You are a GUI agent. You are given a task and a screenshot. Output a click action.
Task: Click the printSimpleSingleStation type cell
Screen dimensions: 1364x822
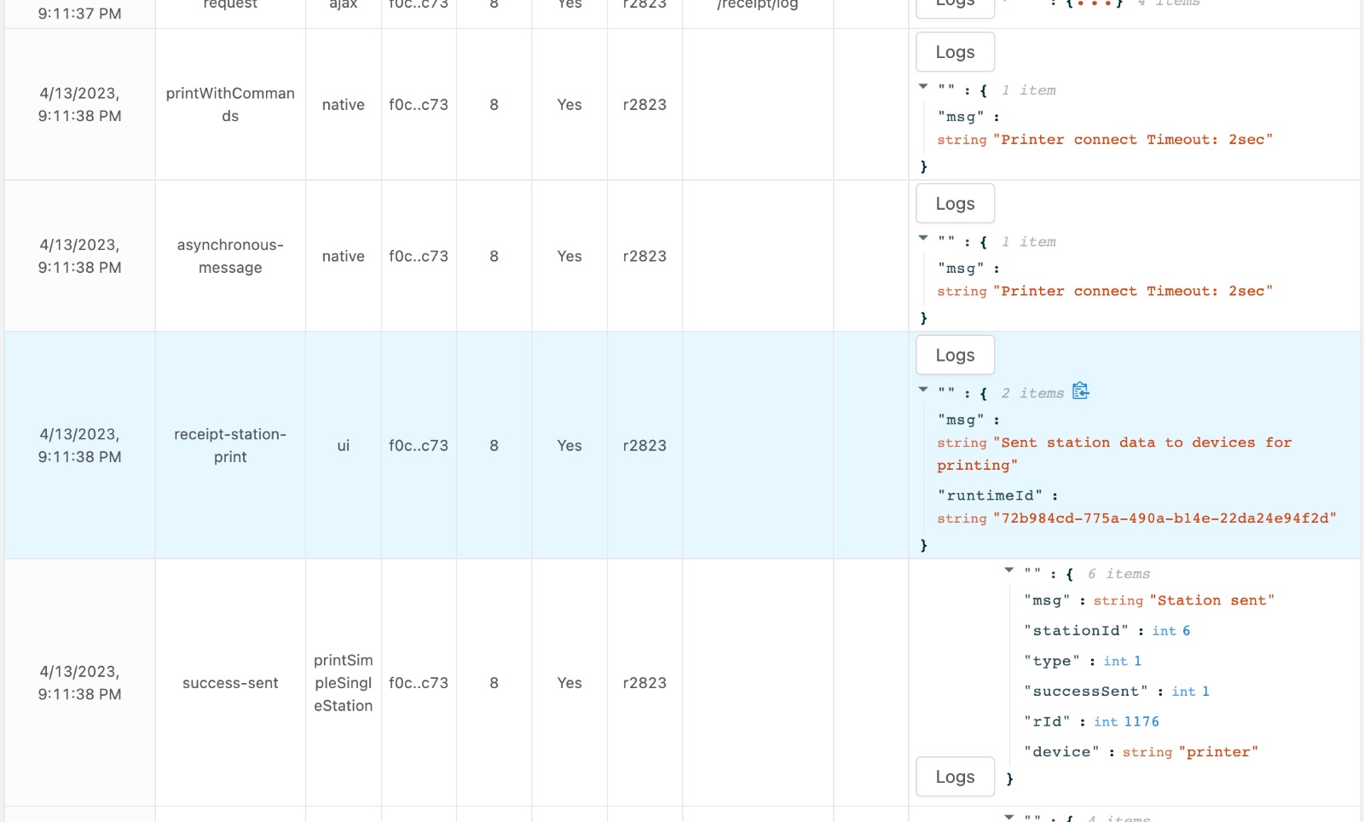343,683
